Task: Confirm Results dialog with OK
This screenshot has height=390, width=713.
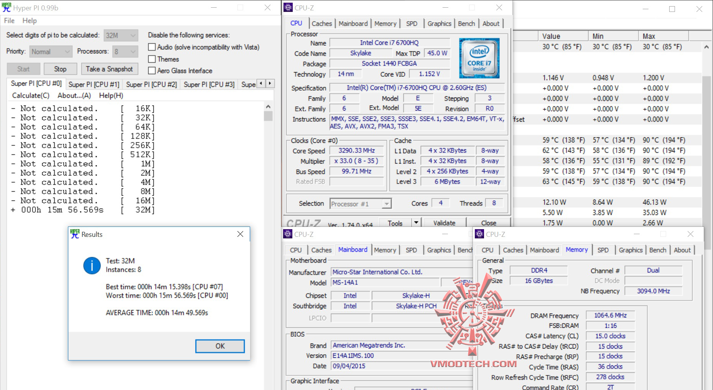Action: coord(220,346)
